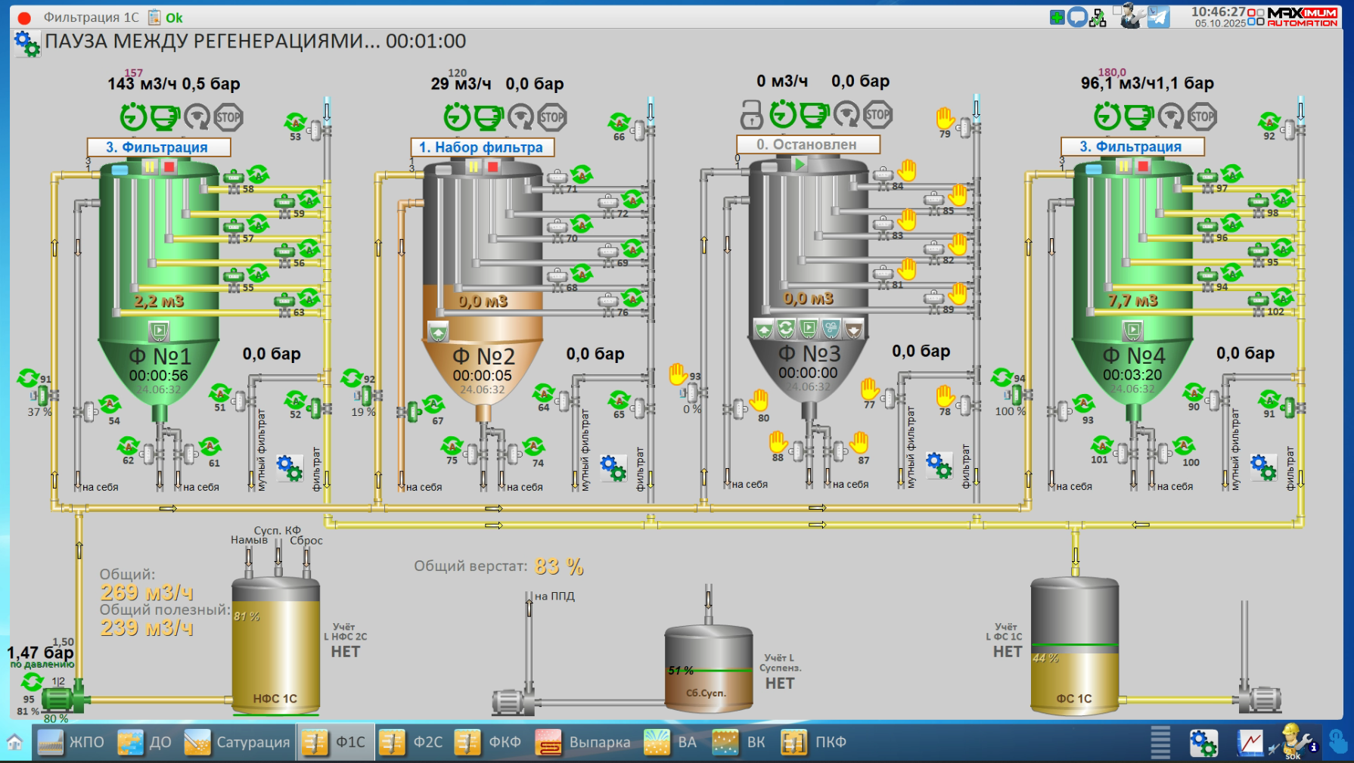Open the trend chart icon in bottom bar
The image size is (1354, 763).
[1250, 743]
